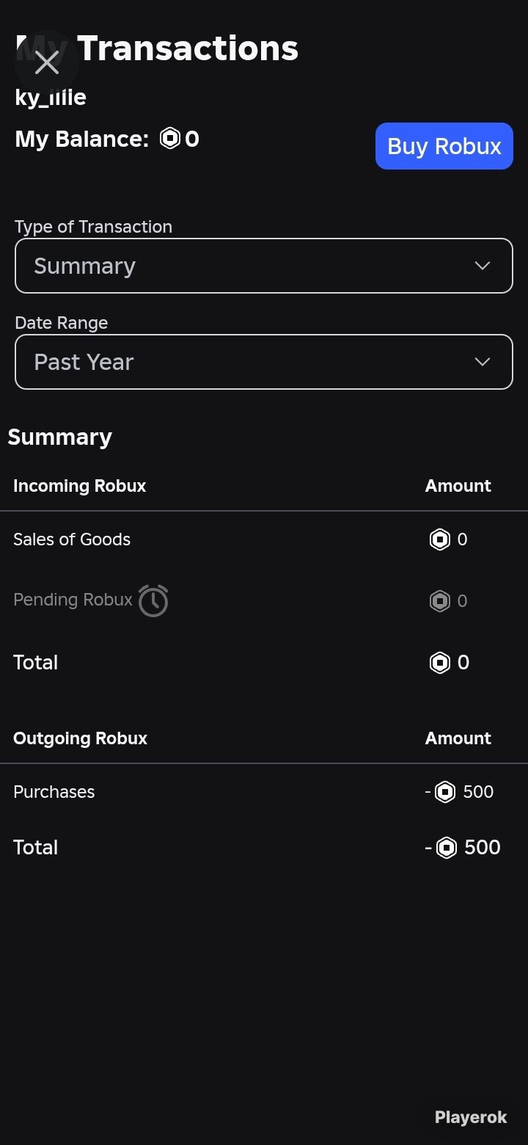Select the Purchases row label
This screenshot has width=528, height=1145.
[x=54, y=792]
